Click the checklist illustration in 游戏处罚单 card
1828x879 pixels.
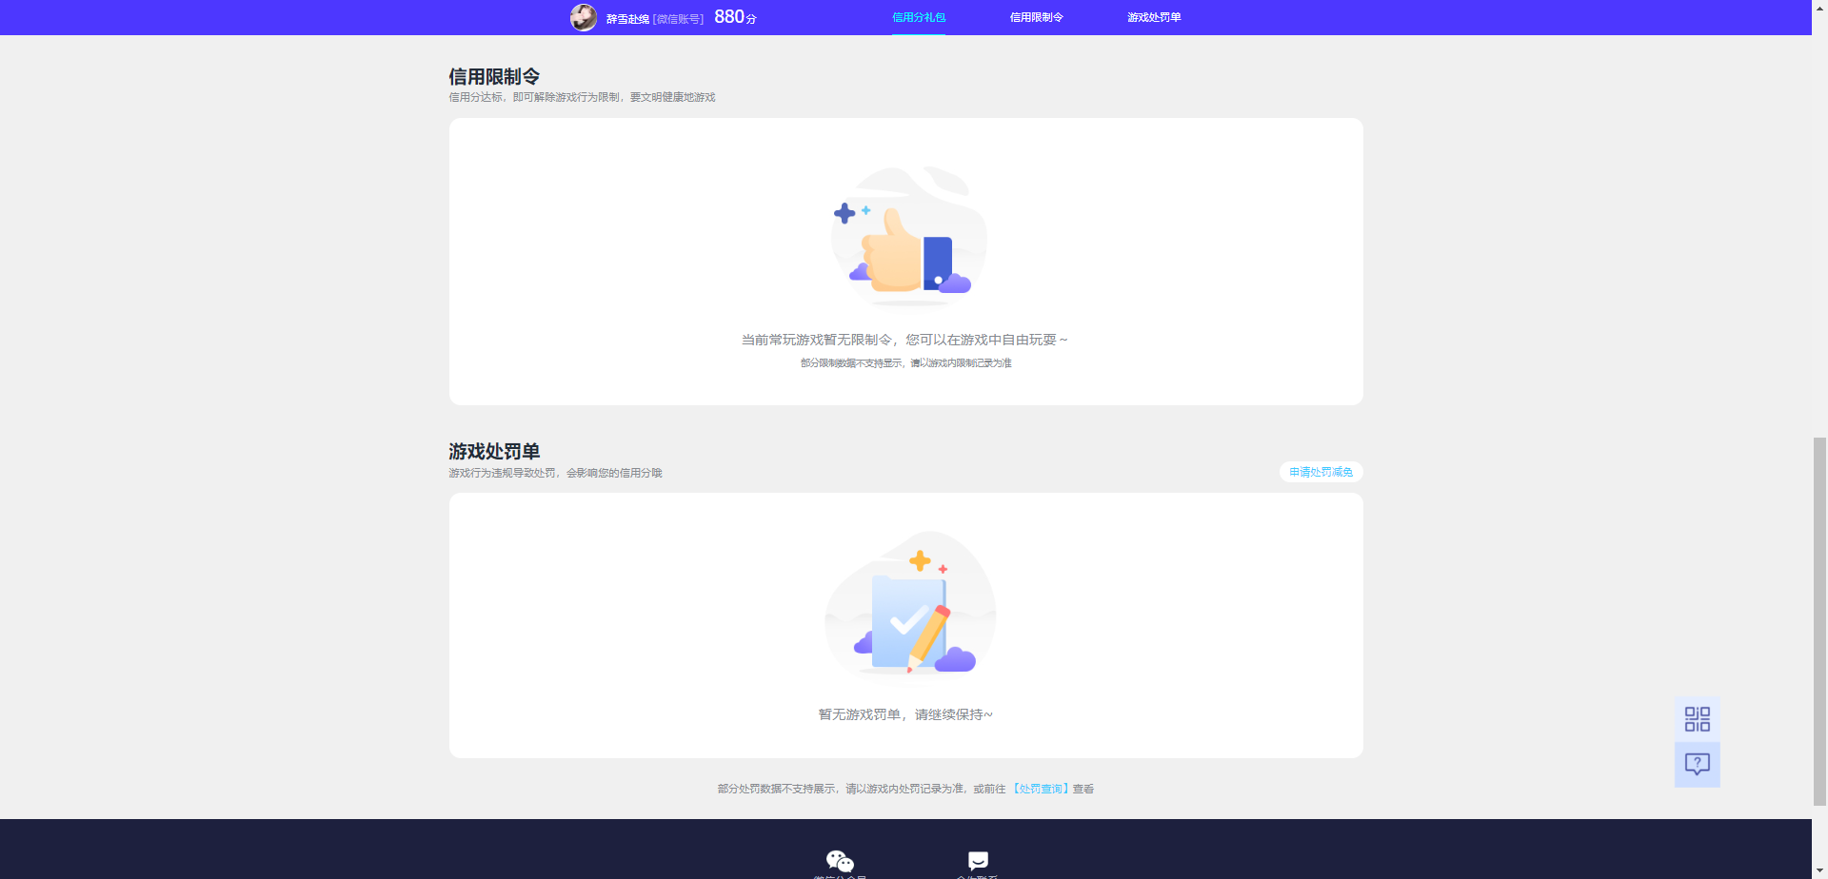click(910, 603)
